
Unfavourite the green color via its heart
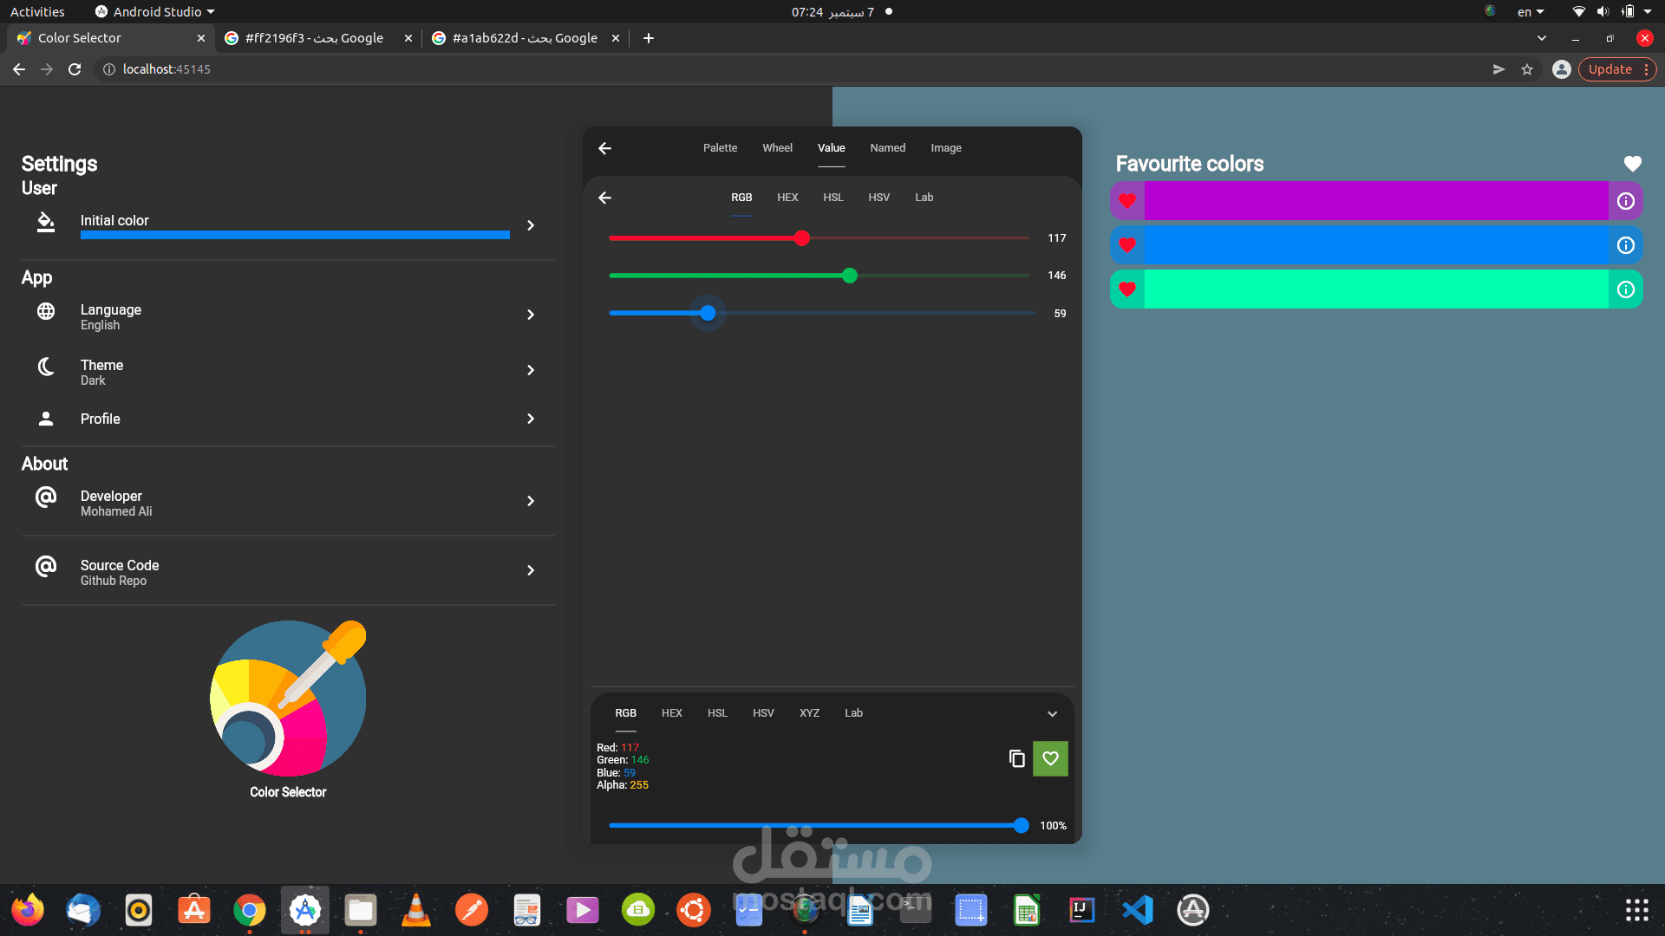(1126, 289)
